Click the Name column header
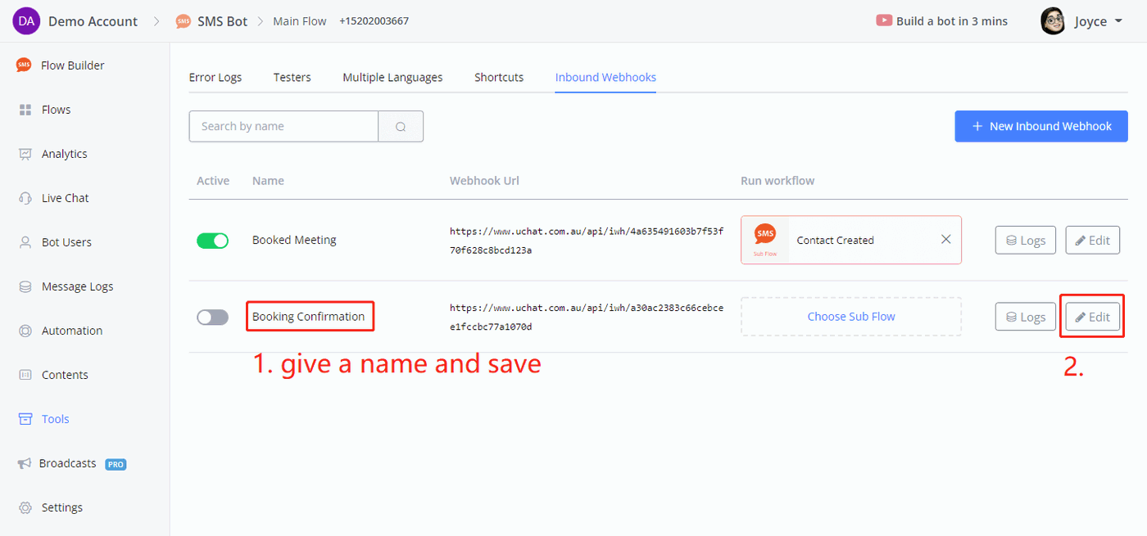Image resolution: width=1147 pixels, height=536 pixels. tap(268, 181)
